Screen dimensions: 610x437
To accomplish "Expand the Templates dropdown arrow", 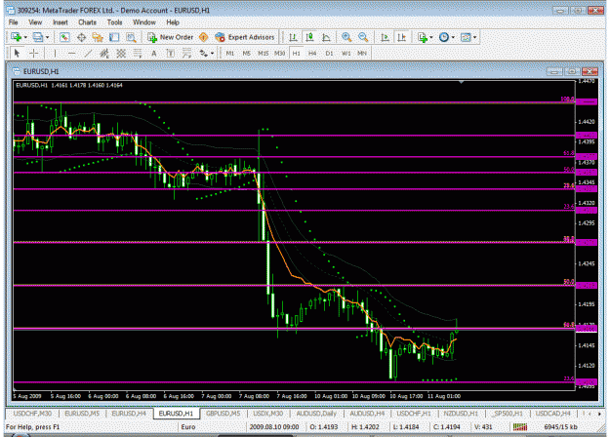I will click(474, 38).
